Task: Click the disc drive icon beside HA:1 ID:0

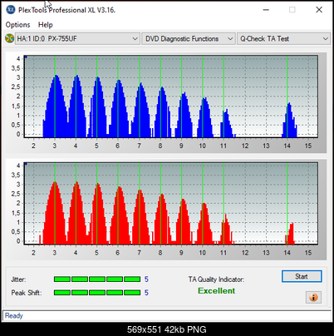Action: pyautogui.click(x=9, y=38)
